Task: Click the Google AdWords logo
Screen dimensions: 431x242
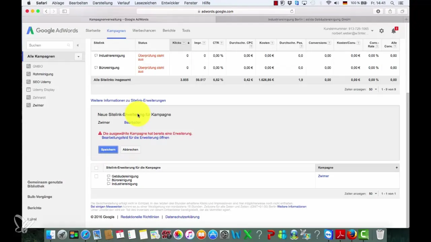Action: 52,31
